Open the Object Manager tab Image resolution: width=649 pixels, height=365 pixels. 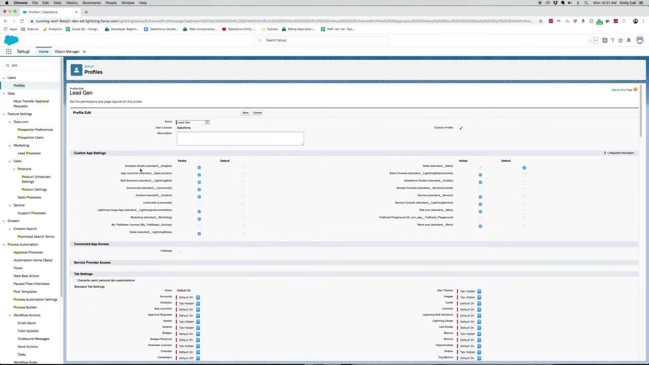click(x=67, y=52)
